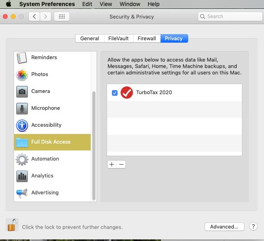Viewport: 264px width, 241px height.
Task: Open the View menu
Action: (106, 4)
